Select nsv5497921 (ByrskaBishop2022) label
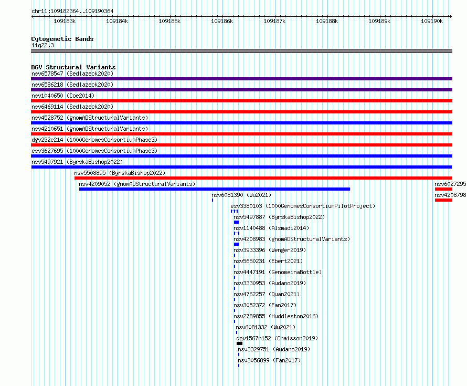The image size is (467, 386). pos(77,162)
